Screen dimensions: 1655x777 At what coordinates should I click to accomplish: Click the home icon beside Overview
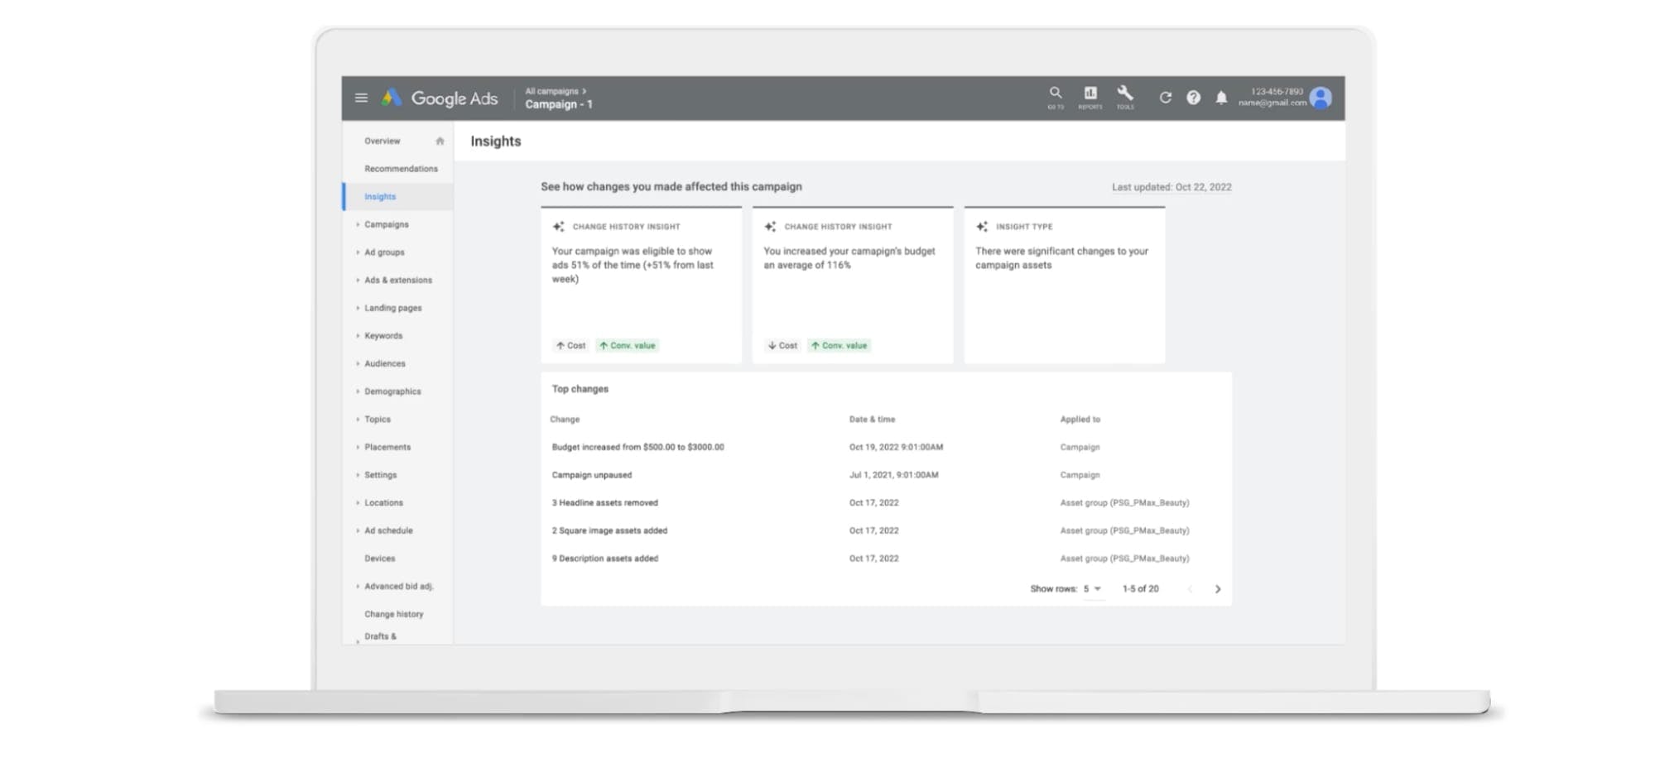(440, 141)
